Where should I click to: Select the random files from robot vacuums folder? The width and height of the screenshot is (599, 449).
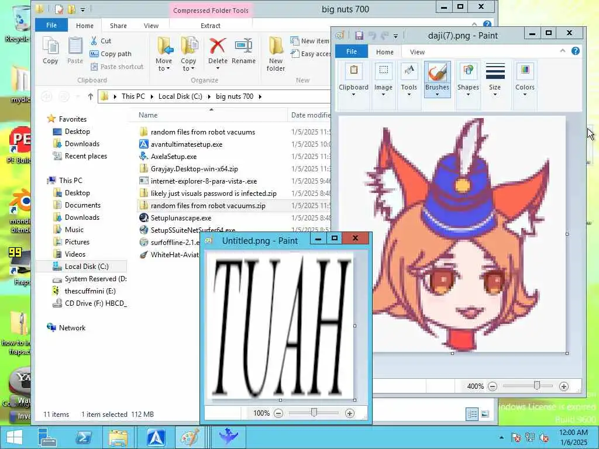point(203,132)
